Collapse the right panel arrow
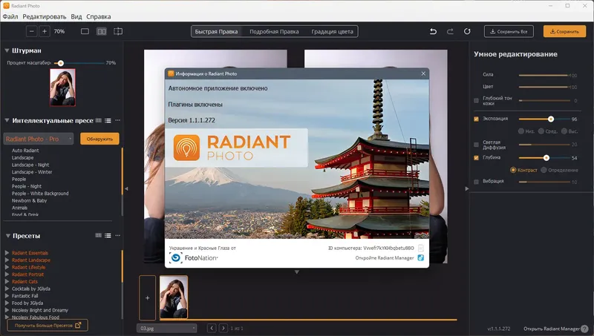The image size is (594, 336). tap(467, 188)
